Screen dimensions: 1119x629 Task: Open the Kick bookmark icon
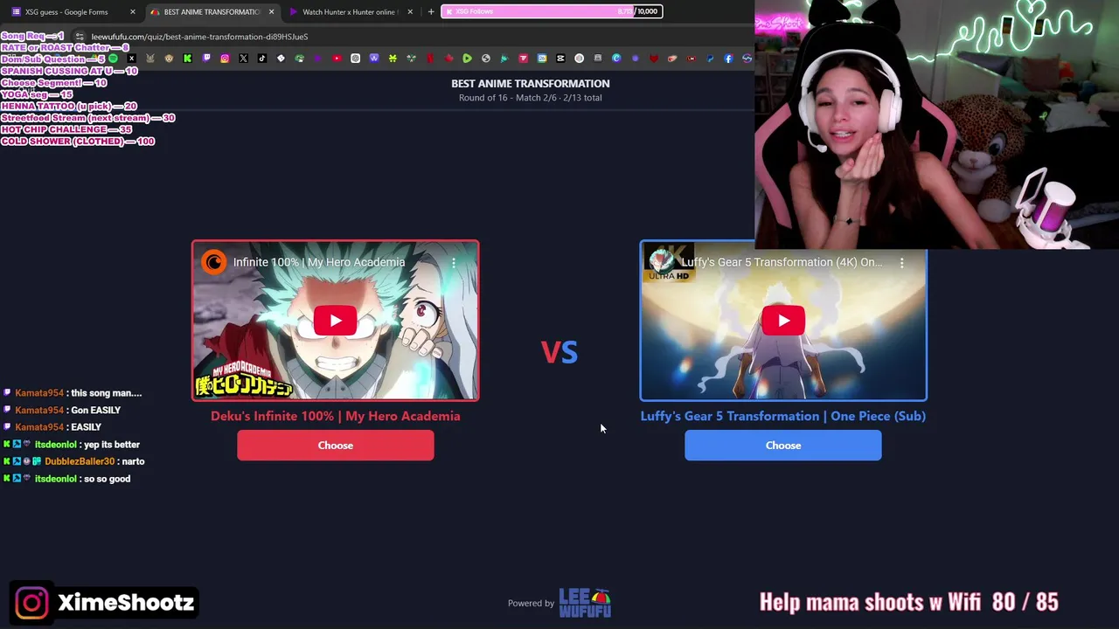187,59
